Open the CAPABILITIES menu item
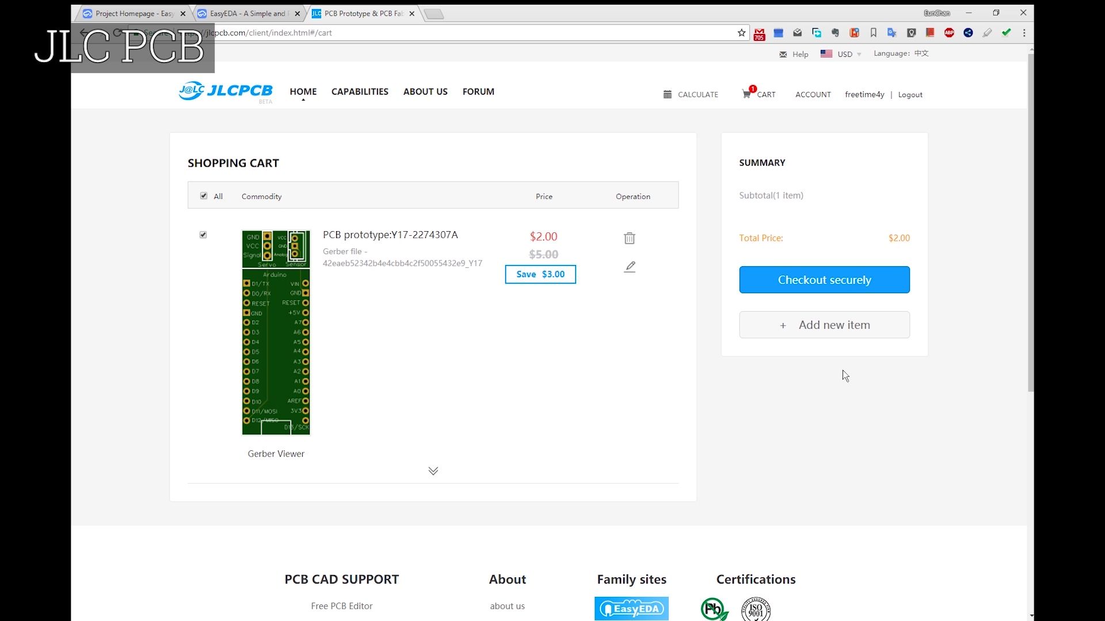This screenshot has width=1105, height=621. coord(360,91)
